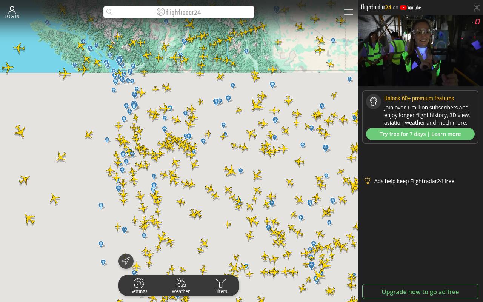
Task: Close the YouTube video panel
Action: (x=477, y=8)
